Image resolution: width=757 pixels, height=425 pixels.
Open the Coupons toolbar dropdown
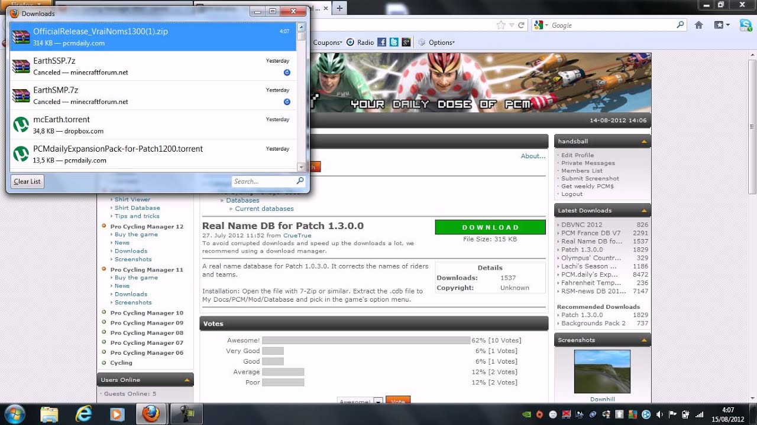328,42
